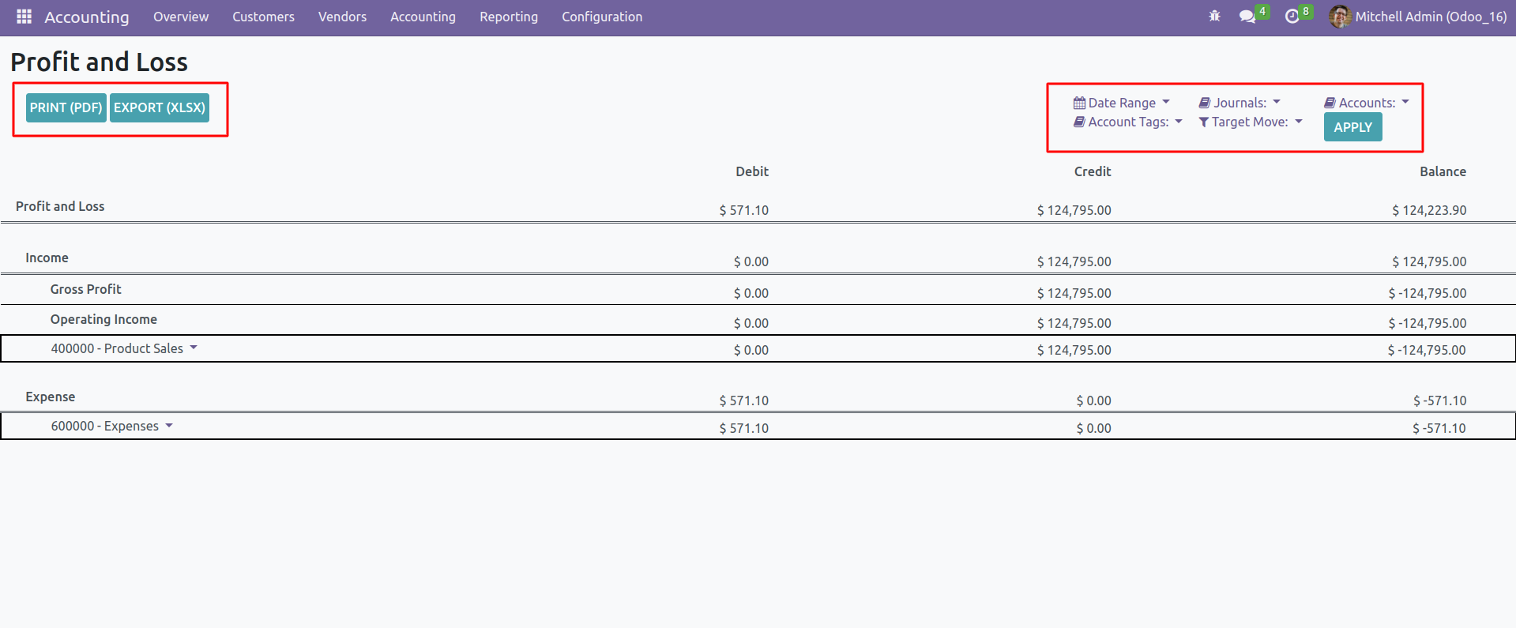Open the chat messages icon
1516x628 pixels.
point(1247,17)
